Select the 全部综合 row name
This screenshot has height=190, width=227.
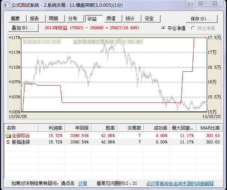click(21, 136)
